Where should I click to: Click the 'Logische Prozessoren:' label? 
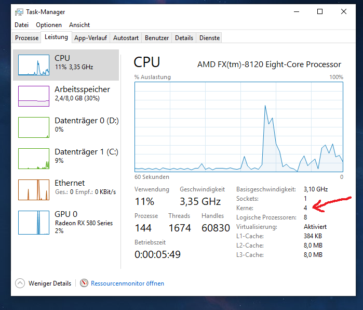(x=266, y=217)
